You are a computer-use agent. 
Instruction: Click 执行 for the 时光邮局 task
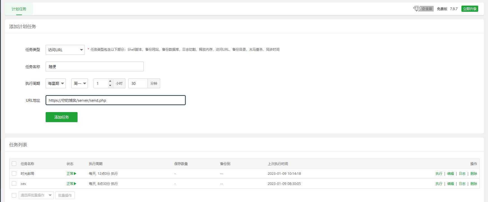pyautogui.click(x=439, y=174)
